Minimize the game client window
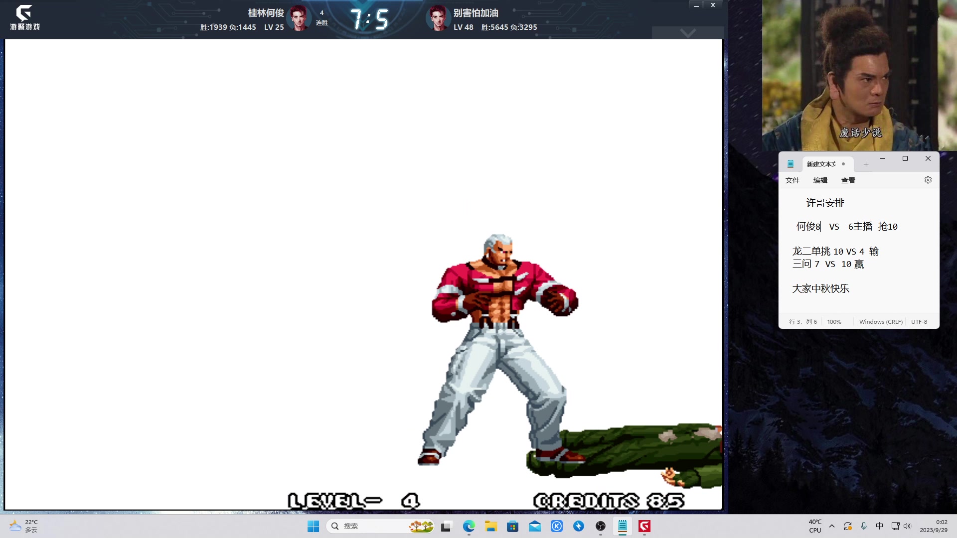 pyautogui.click(x=696, y=5)
